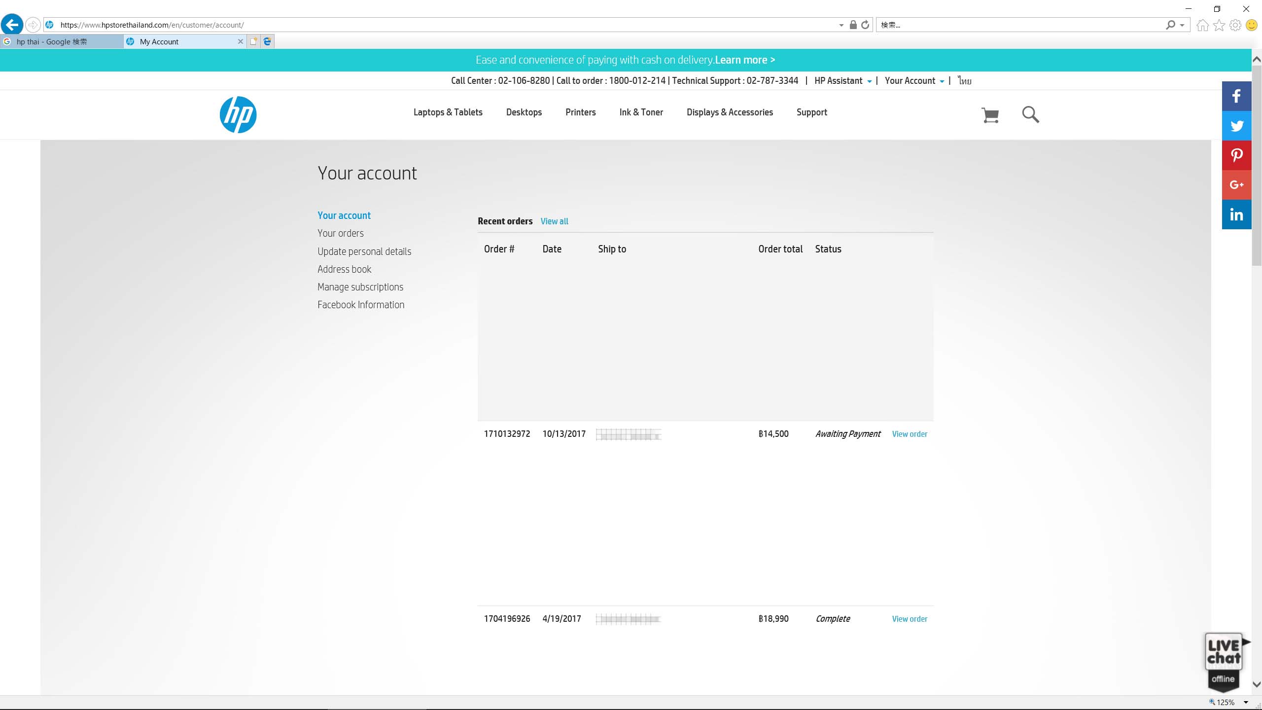Click the search box magnifier icon

pyautogui.click(x=1170, y=25)
